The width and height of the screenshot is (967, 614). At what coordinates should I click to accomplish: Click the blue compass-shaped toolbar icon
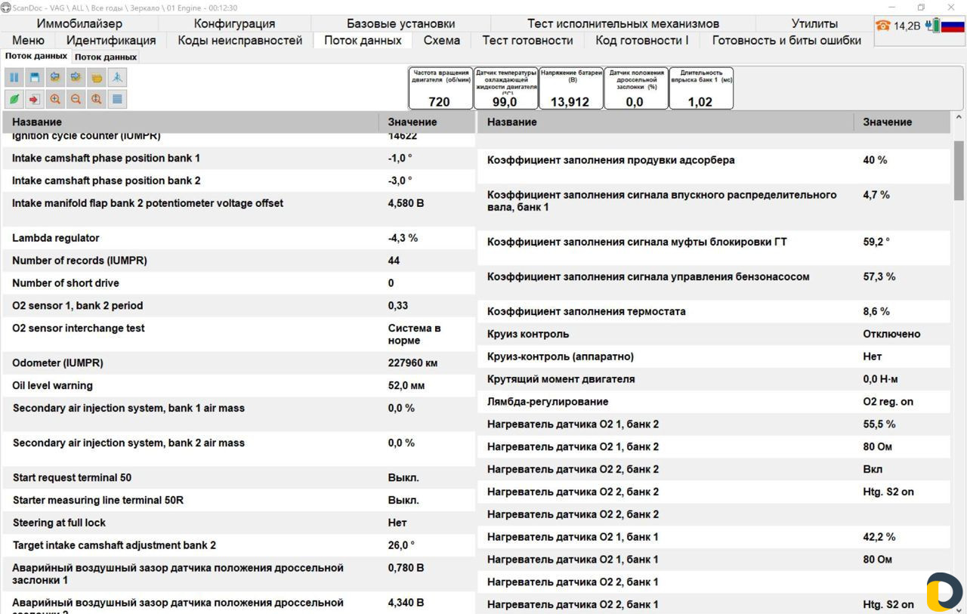(117, 77)
